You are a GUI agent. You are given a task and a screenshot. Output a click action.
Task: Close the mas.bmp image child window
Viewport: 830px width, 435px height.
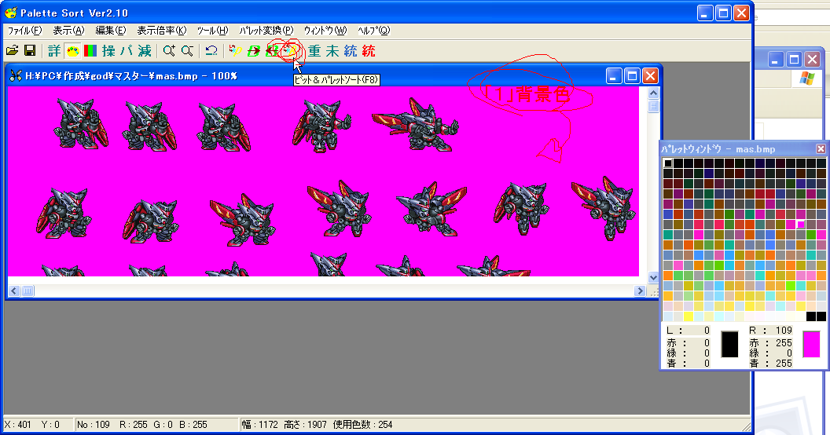[x=650, y=76]
